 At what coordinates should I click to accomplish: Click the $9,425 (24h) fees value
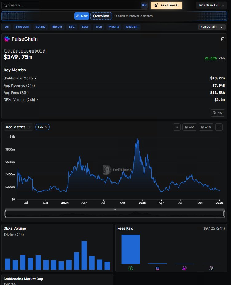[214, 228]
